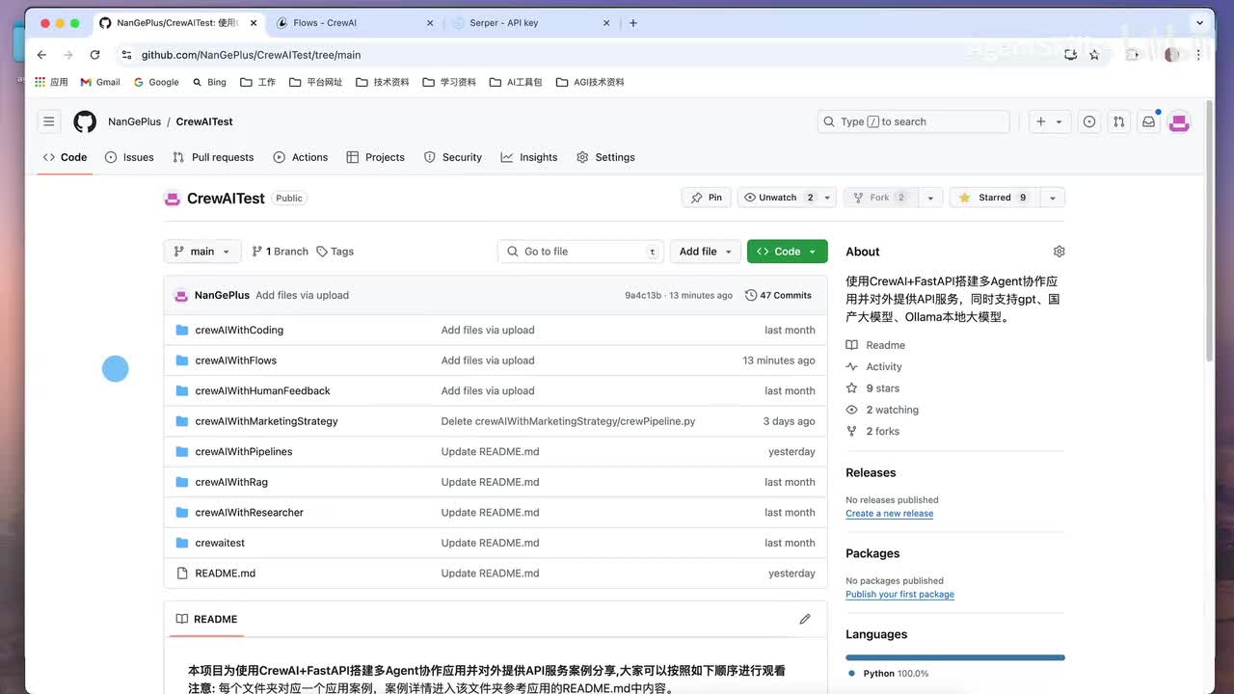
Task: Open the notifications inbox icon
Action: click(x=1148, y=121)
